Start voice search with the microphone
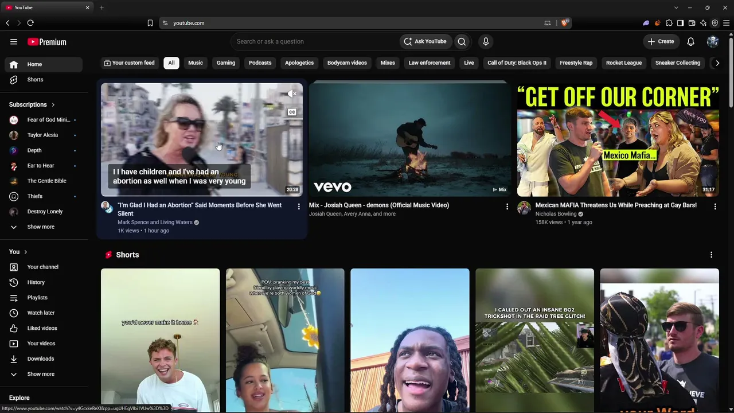Image resolution: width=734 pixels, height=413 pixels. 486,41
